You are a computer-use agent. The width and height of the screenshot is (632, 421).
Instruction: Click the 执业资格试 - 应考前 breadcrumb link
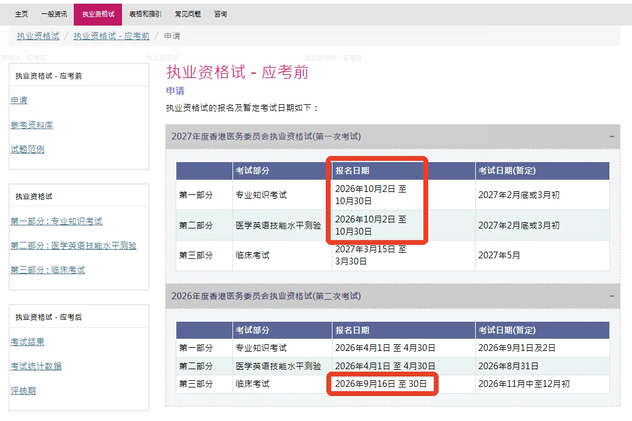[111, 36]
